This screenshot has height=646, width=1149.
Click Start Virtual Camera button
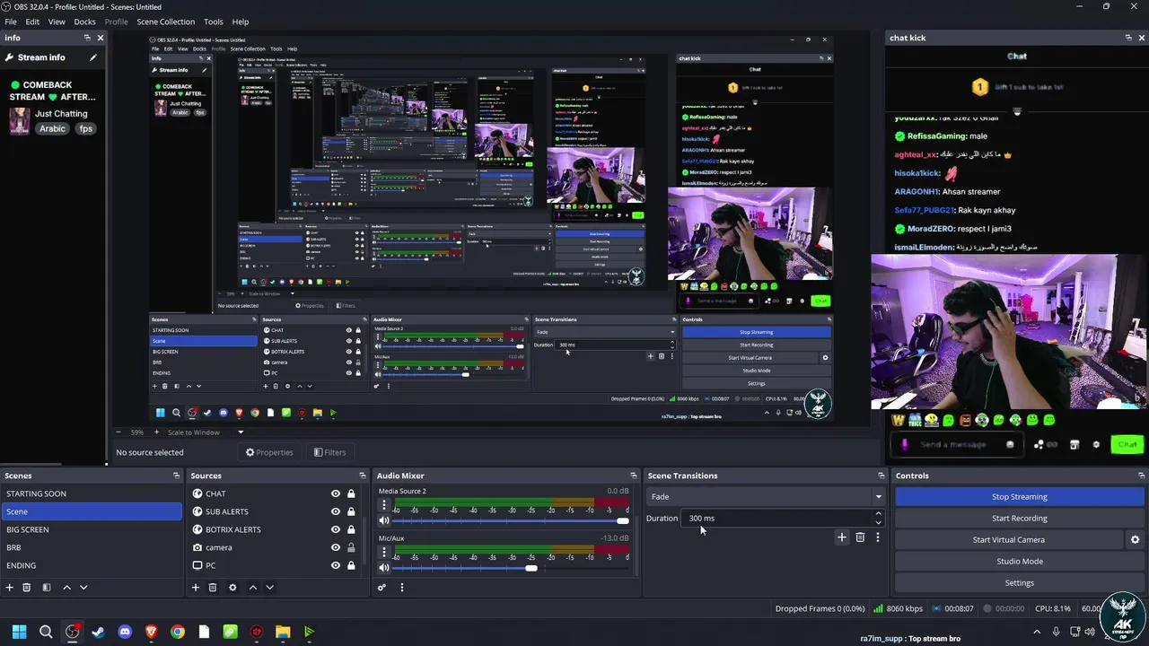click(x=1009, y=539)
